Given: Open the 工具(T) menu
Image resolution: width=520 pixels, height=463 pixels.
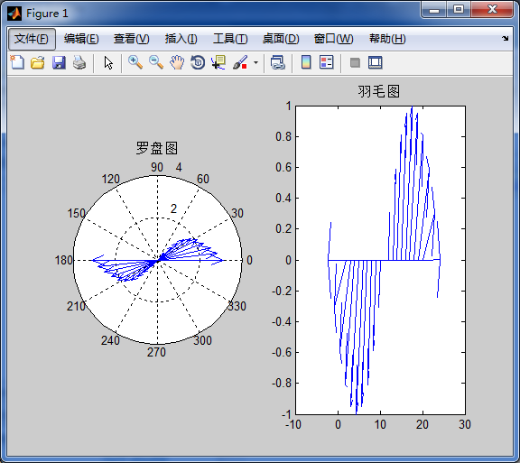Looking at the screenshot, I should (230, 39).
